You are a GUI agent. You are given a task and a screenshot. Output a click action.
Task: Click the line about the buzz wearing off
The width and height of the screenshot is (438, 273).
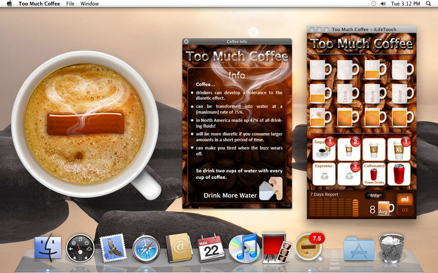pyautogui.click(x=239, y=151)
